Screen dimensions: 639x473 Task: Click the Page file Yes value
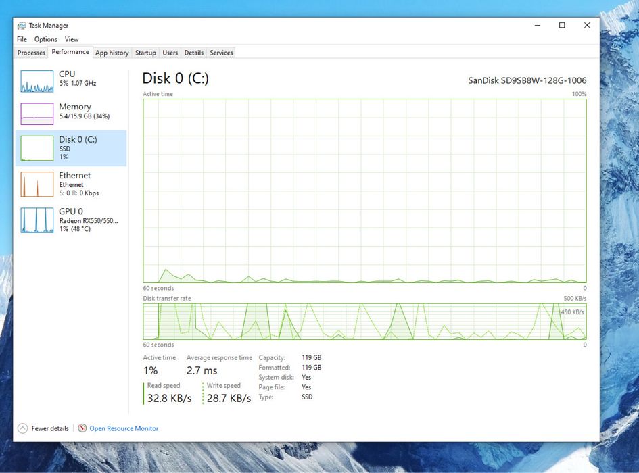(x=306, y=387)
